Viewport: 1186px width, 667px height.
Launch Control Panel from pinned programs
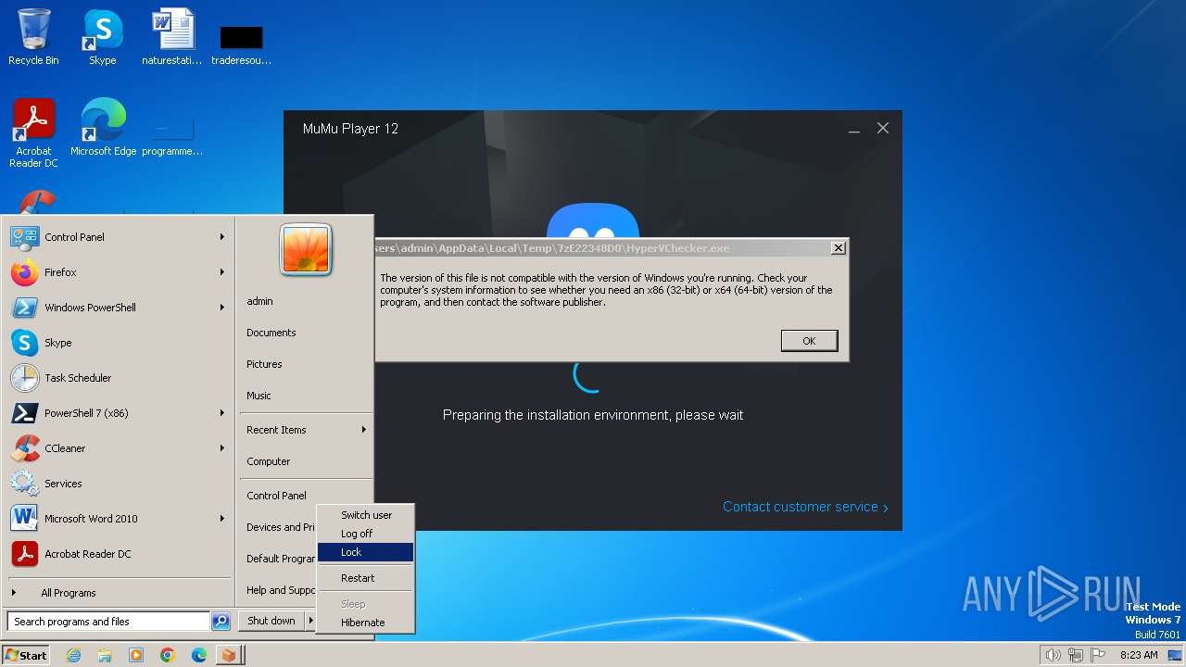click(119, 237)
